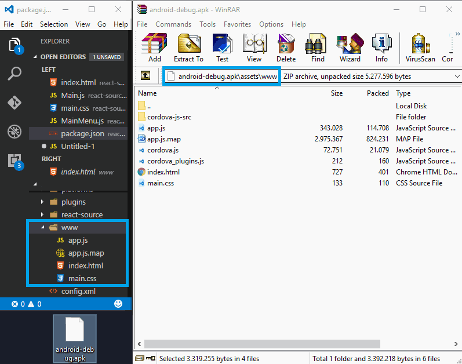The image size is (462, 364).
Task: Open WinRAR Favorites menu
Action: [x=237, y=24]
